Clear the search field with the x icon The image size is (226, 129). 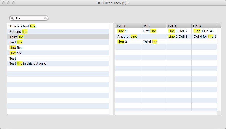point(45,18)
